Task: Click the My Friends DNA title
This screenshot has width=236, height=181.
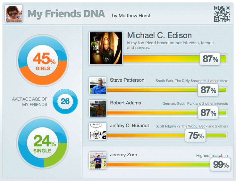Action: pos(66,14)
